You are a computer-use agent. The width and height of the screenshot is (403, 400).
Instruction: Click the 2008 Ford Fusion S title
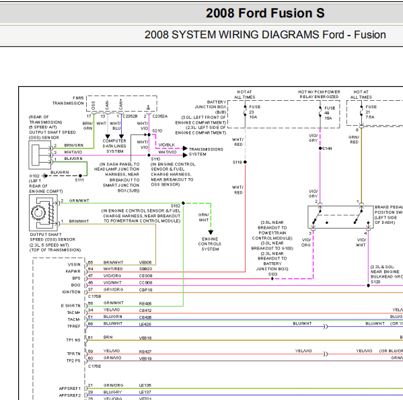(x=265, y=13)
